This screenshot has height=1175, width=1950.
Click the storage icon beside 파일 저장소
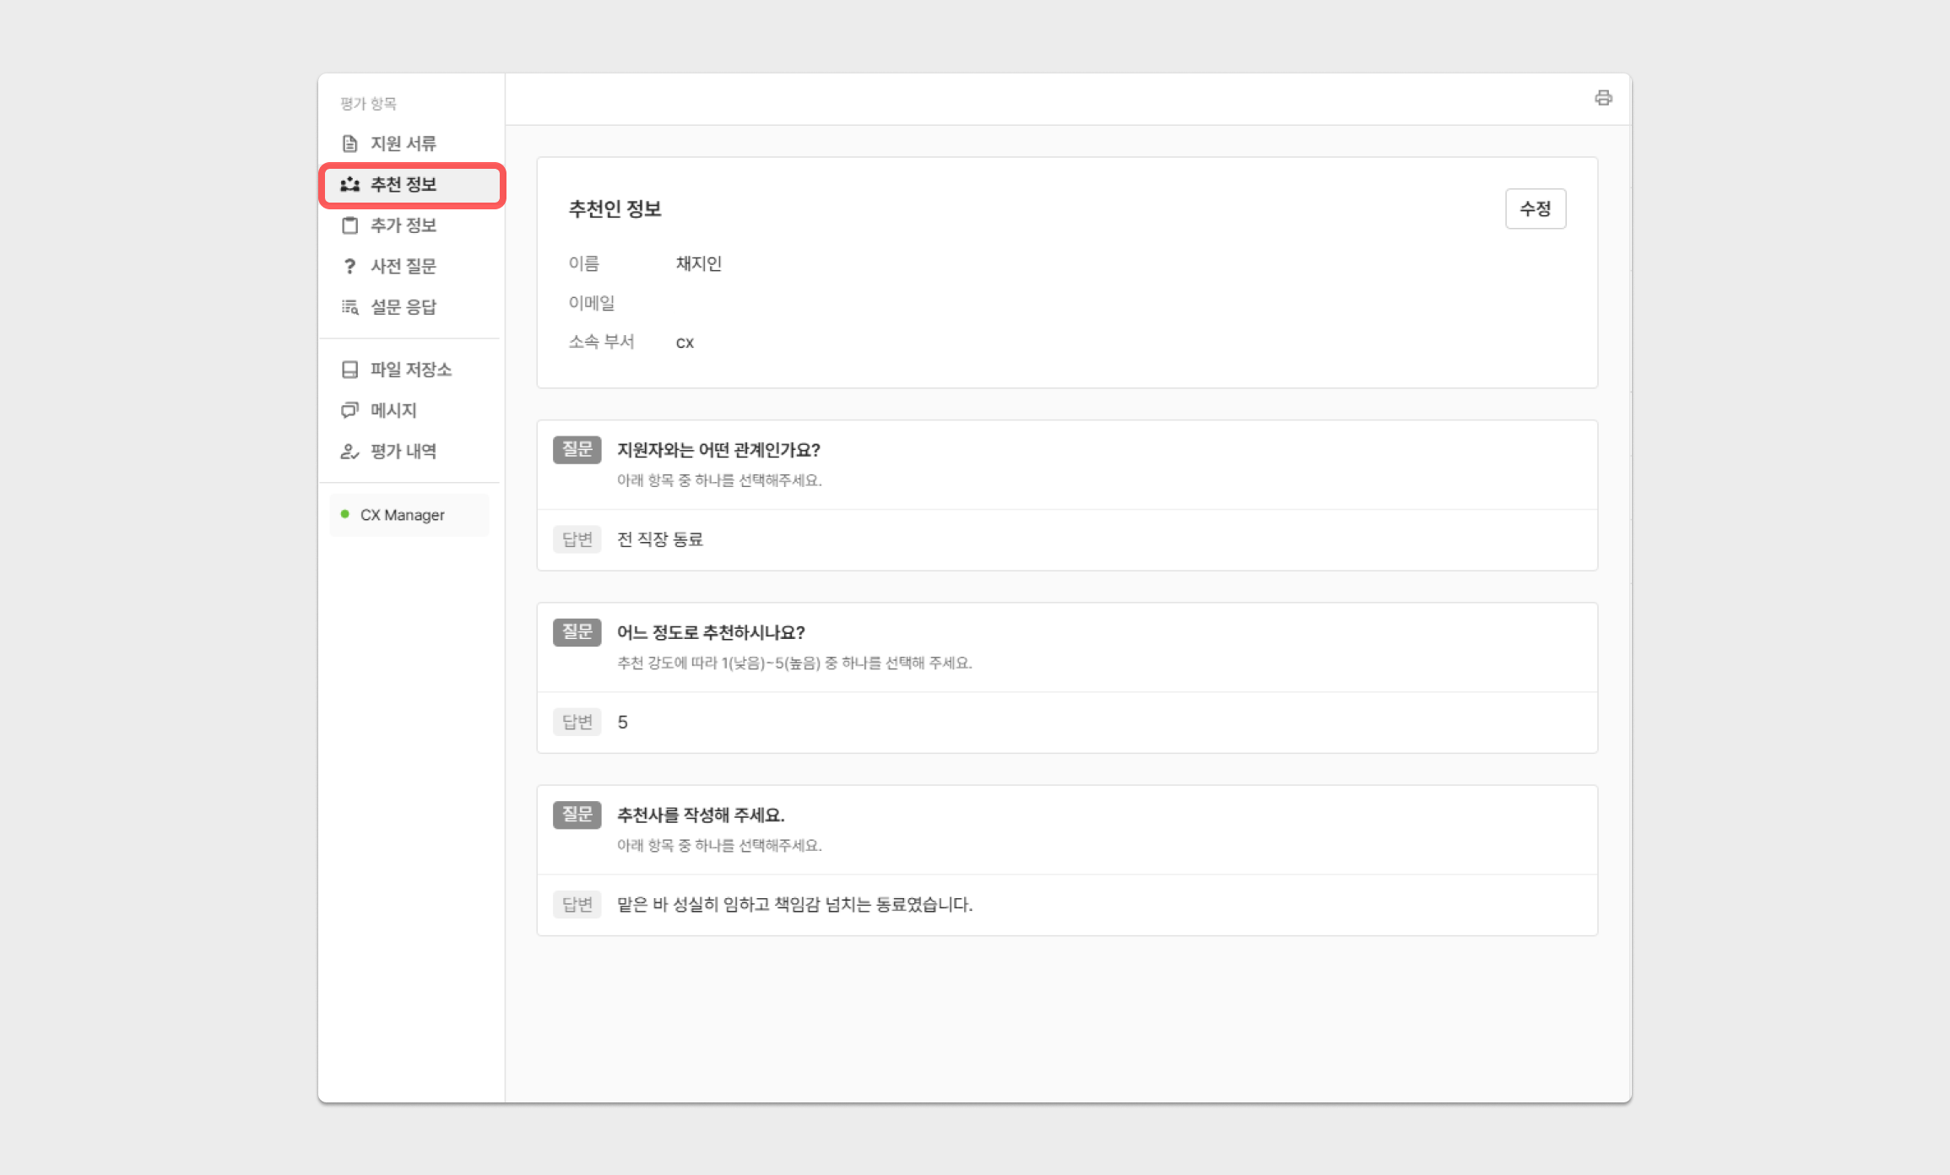point(349,370)
